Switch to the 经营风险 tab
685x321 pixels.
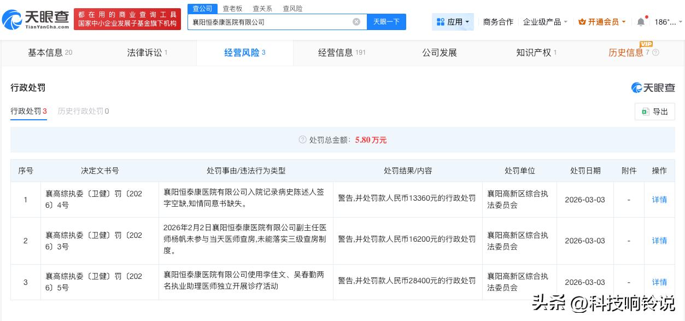pyautogui.click(x=244, y=53)
